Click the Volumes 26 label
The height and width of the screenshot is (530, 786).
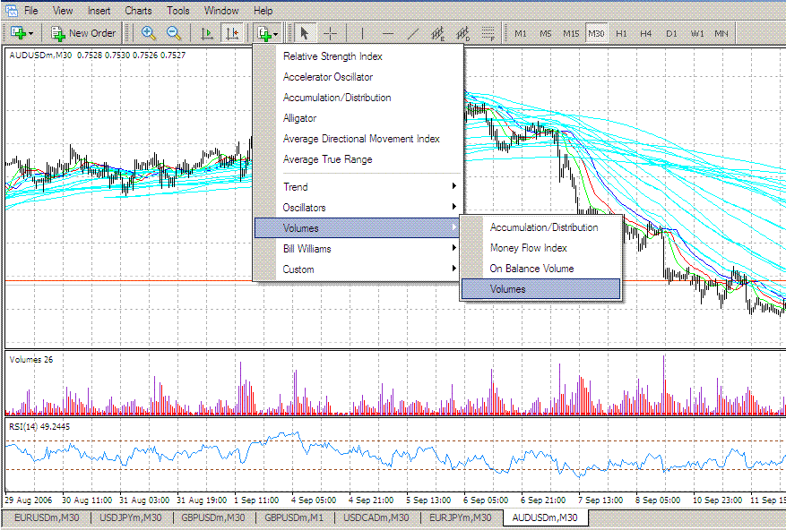(30, 360)
